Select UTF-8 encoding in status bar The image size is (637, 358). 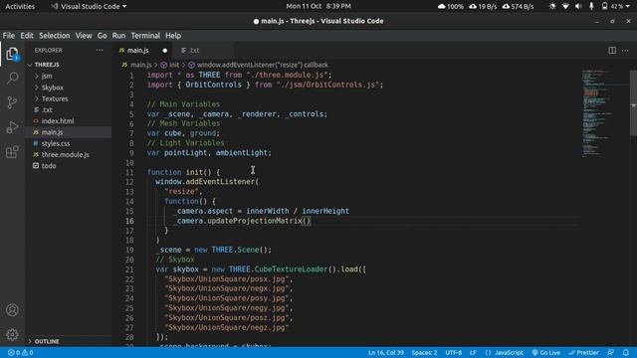(454, 353)
